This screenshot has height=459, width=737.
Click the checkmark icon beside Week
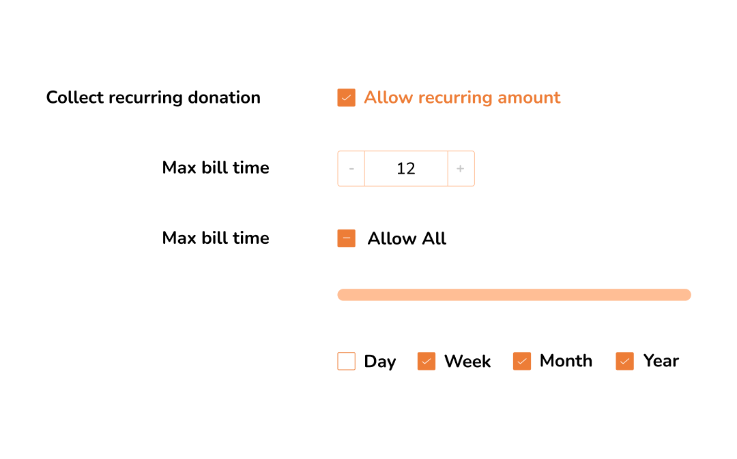427,361
